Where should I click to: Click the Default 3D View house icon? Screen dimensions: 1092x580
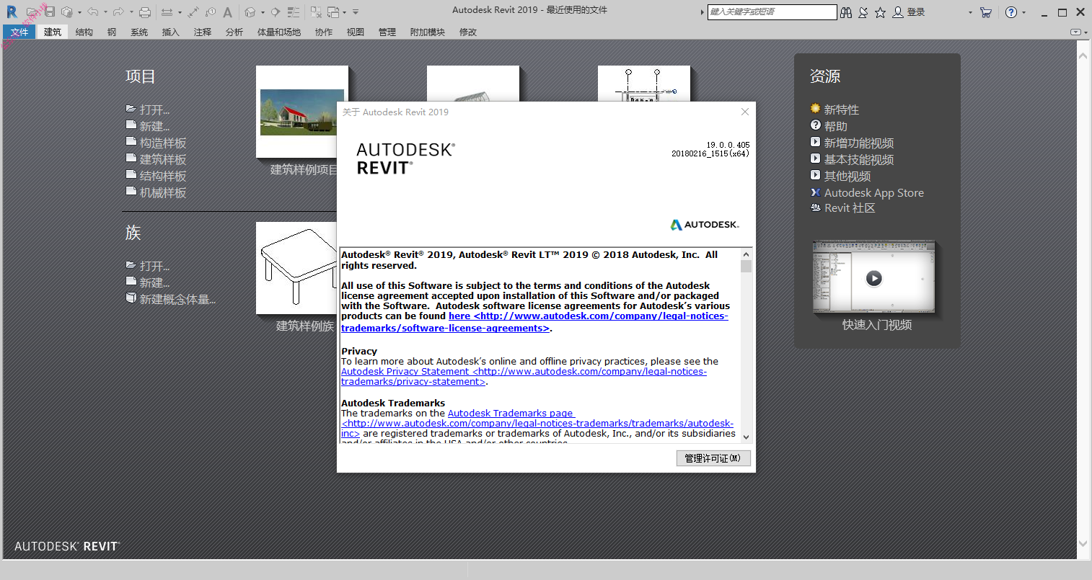[250, 12]
